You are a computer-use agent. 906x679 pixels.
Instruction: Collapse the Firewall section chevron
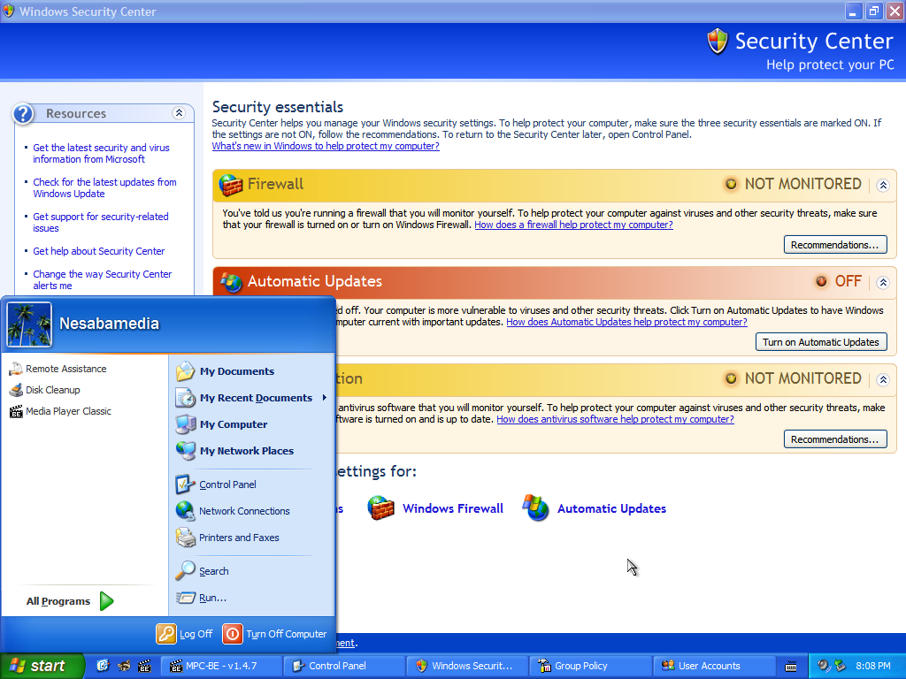pyautogui.click(x=882, y=186)
